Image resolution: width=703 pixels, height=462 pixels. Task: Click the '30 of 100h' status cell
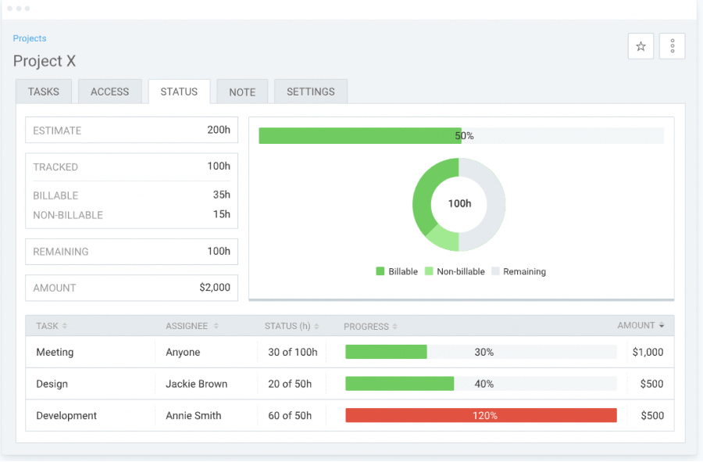pyautogui.click(x=293, y=352)
